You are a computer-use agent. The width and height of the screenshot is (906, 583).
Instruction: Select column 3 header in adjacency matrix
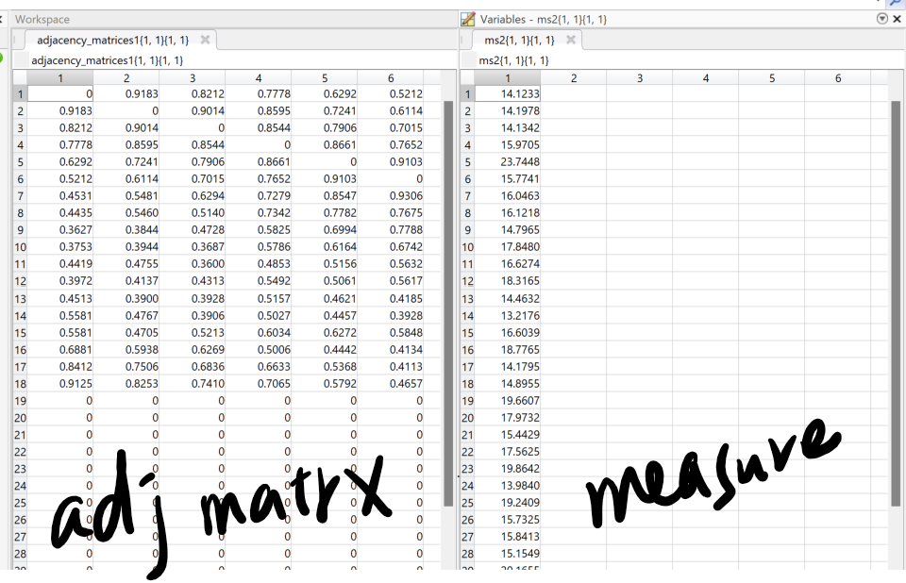click(x=193, y=78)
